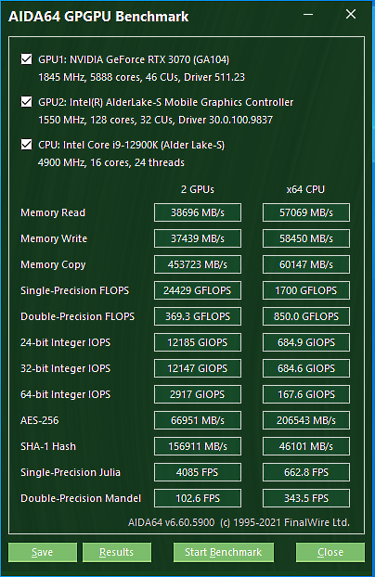Click the 2 GPUs Memory Write value 37439 MB/s

198,238
